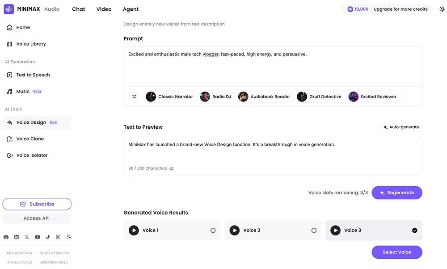
Task: Click the Select Voice button
Action: pos(396,252)
